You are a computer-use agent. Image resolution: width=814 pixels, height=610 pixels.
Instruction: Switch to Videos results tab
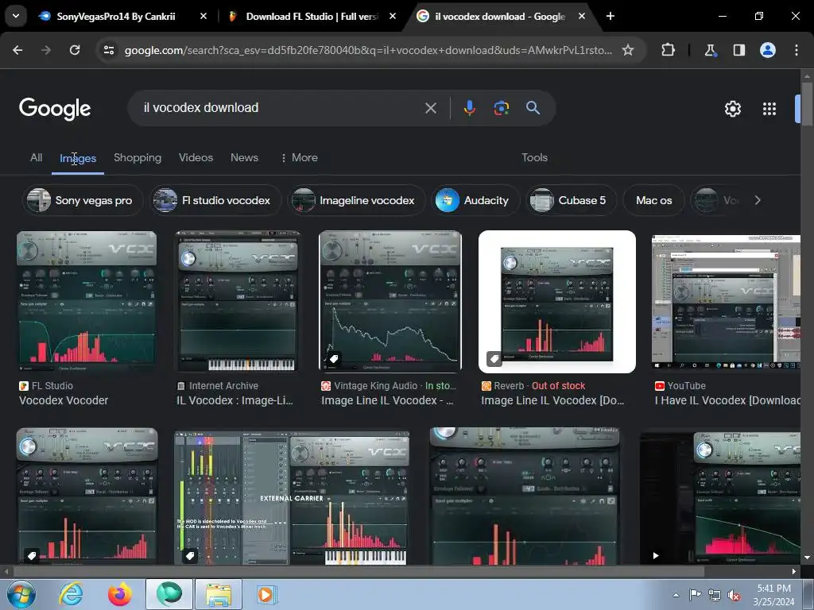click(x=196, y=158)
